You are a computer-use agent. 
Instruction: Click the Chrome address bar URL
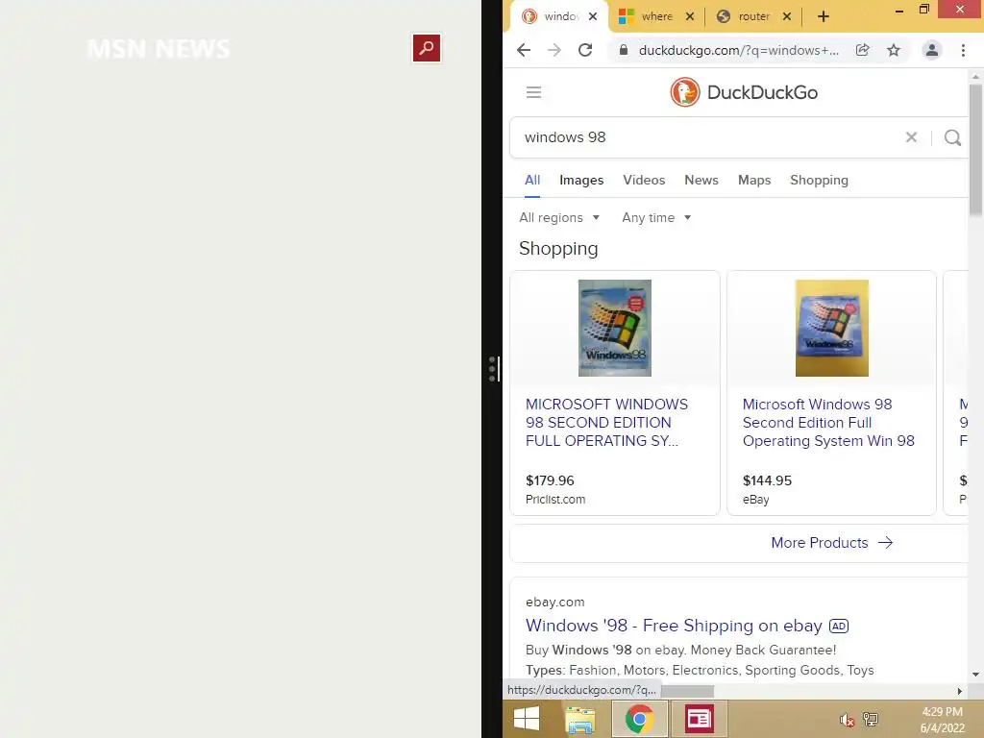[738, 50]
